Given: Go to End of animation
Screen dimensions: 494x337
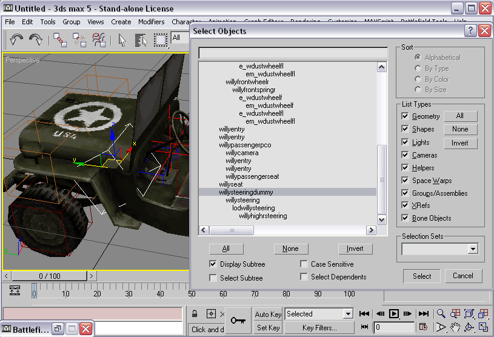Looking at the screenshot, I should 424,314.
